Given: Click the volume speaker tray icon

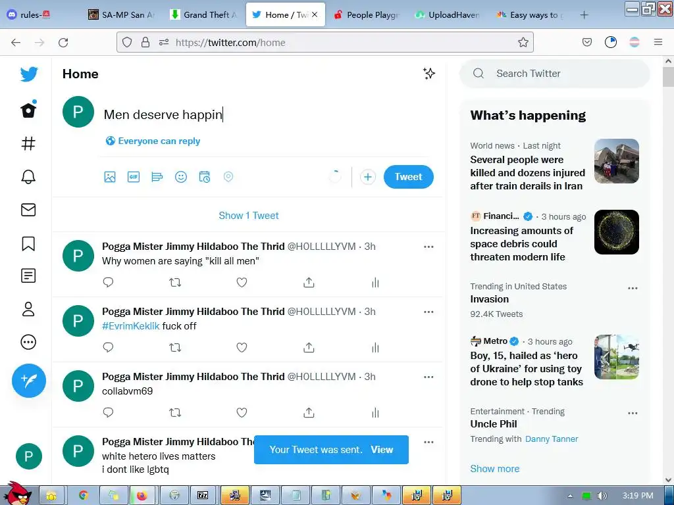Looking at the screenshot, I should pos(602,496).
